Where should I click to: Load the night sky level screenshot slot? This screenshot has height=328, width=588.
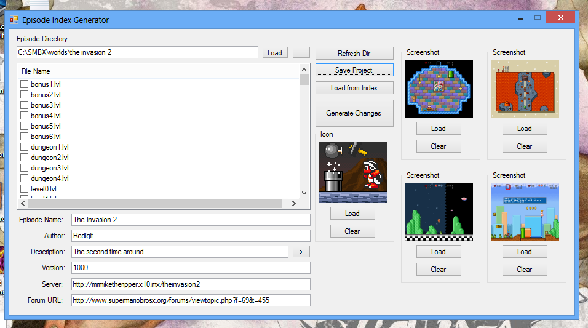tap(439, 252)
